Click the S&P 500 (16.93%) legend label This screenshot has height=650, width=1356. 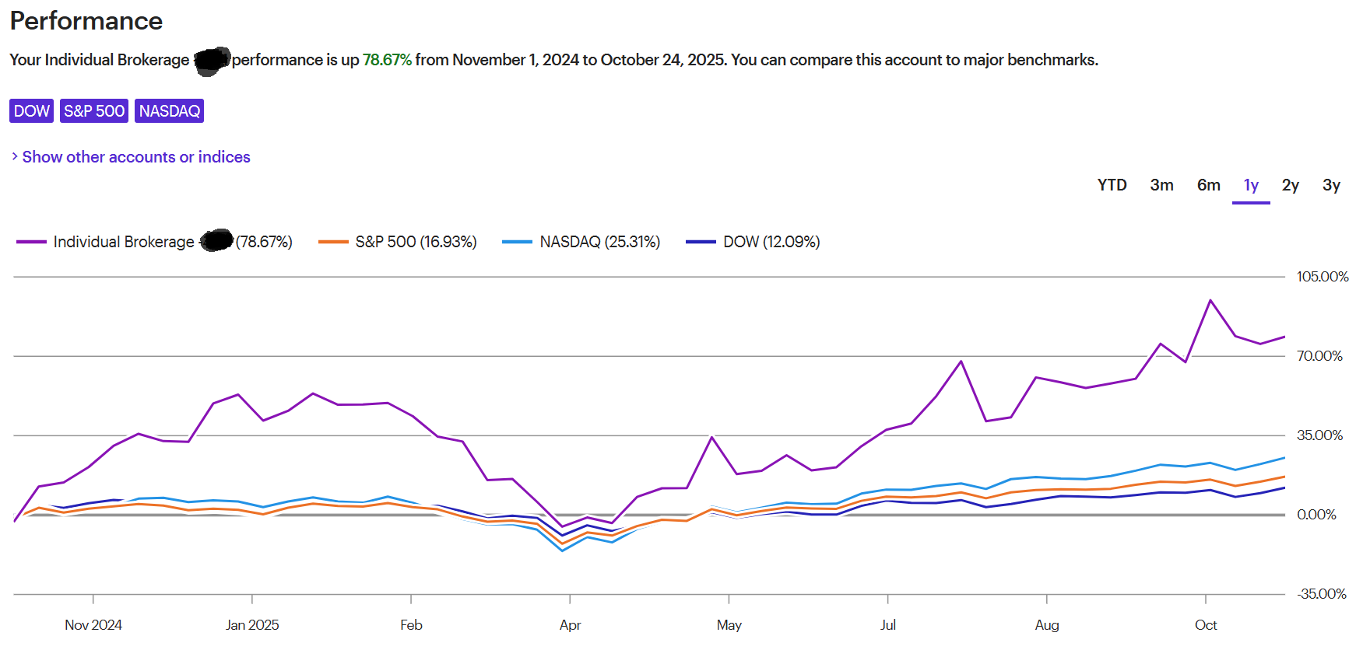[x=416, y=242]
